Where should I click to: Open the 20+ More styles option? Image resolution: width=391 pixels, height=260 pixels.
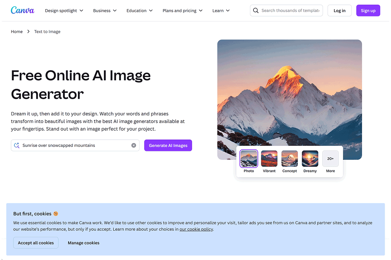330,159
